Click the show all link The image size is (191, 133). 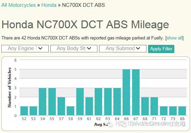pos(174,38)
